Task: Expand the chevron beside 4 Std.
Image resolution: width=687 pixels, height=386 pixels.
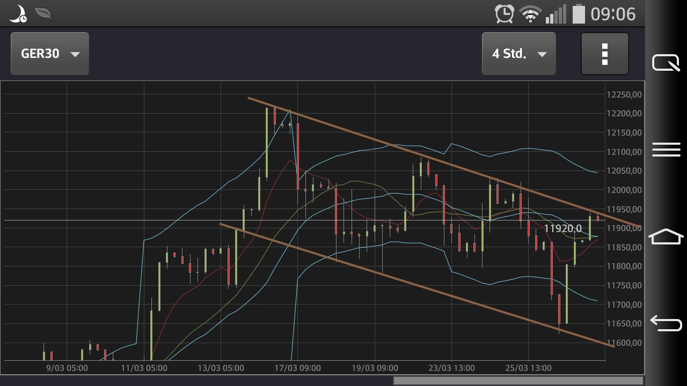Action: click(542, 54)
